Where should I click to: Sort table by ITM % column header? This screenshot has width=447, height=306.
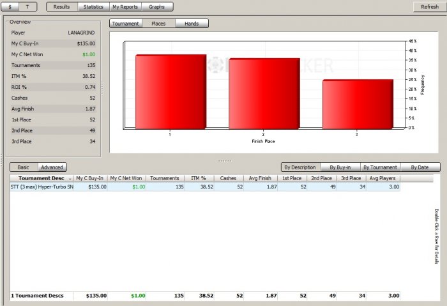tap(199, 178)
